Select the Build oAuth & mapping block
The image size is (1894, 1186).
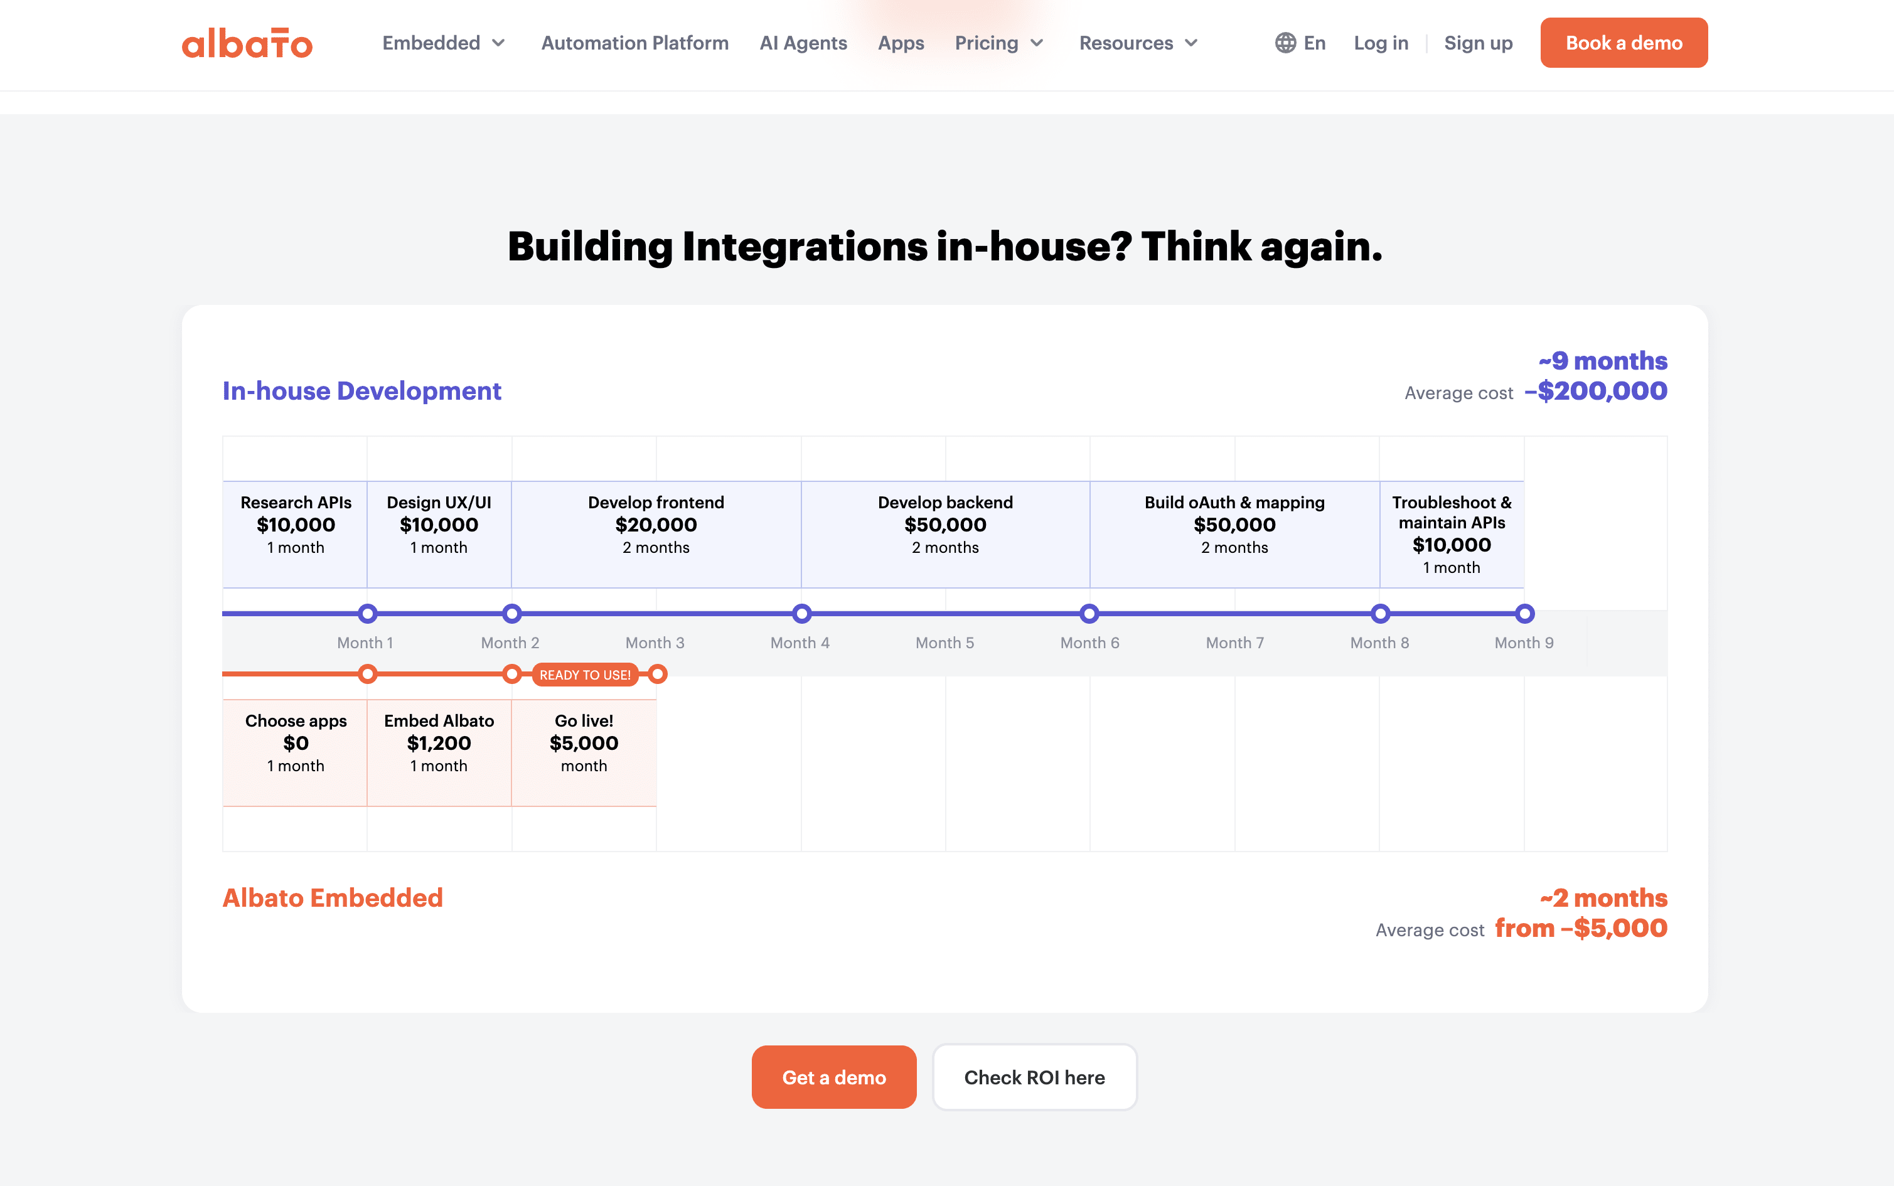(x=1234, y=534)
